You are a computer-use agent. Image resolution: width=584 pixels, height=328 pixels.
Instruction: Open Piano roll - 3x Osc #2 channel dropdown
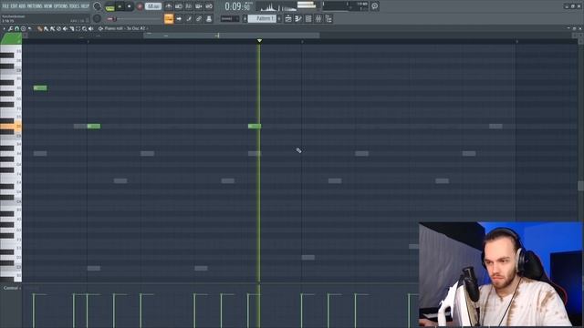tap(126, 28)
